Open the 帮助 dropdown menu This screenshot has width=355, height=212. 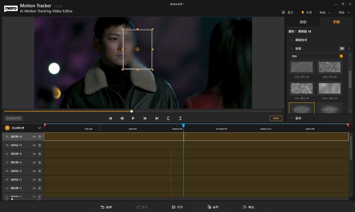pos(344,13)
